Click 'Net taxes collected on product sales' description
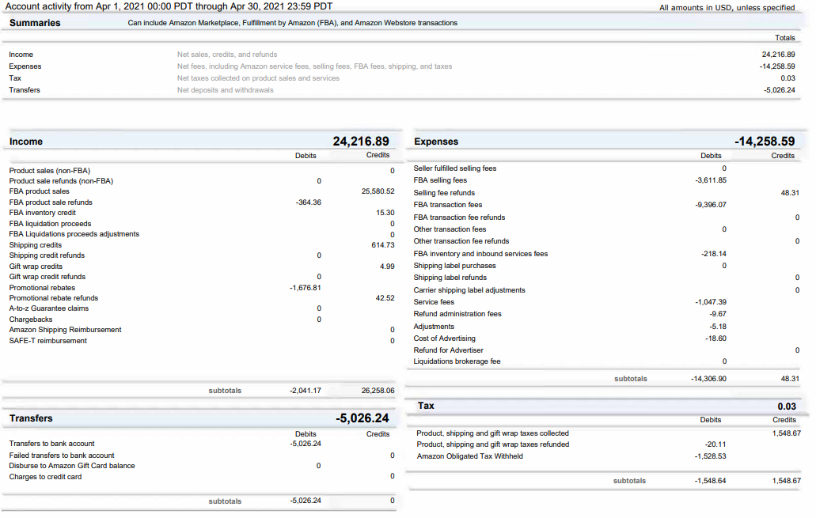 coord(258,78)
